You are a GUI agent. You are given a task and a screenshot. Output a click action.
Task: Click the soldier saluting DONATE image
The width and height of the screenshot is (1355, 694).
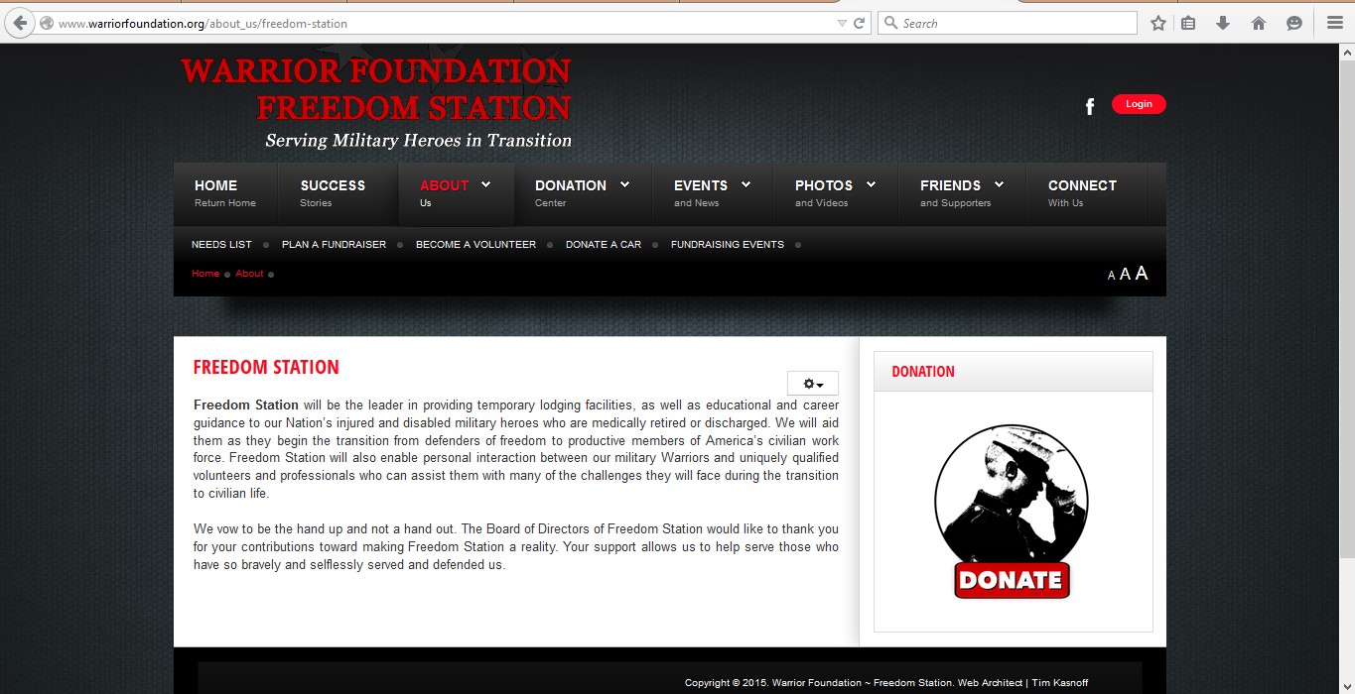(1012, 512)
